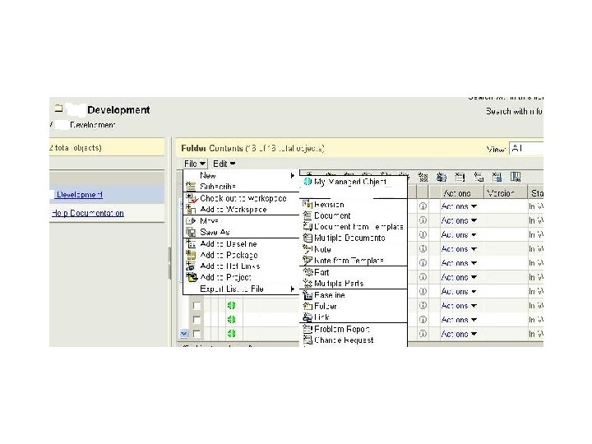Click green object icon in bottom row

pos(231,334)
